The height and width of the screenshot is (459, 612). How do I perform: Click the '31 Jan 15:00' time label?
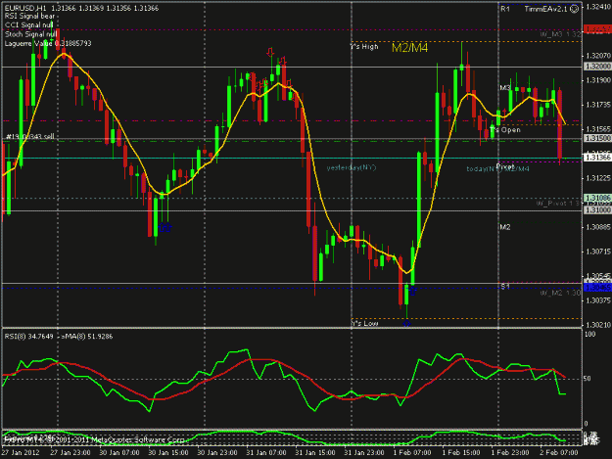pyautogui.click(x=315, y=452)
